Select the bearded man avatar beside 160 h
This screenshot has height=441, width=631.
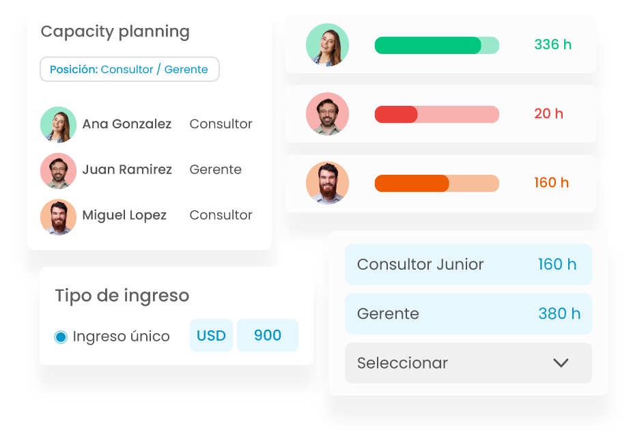(x=327, y=183)
